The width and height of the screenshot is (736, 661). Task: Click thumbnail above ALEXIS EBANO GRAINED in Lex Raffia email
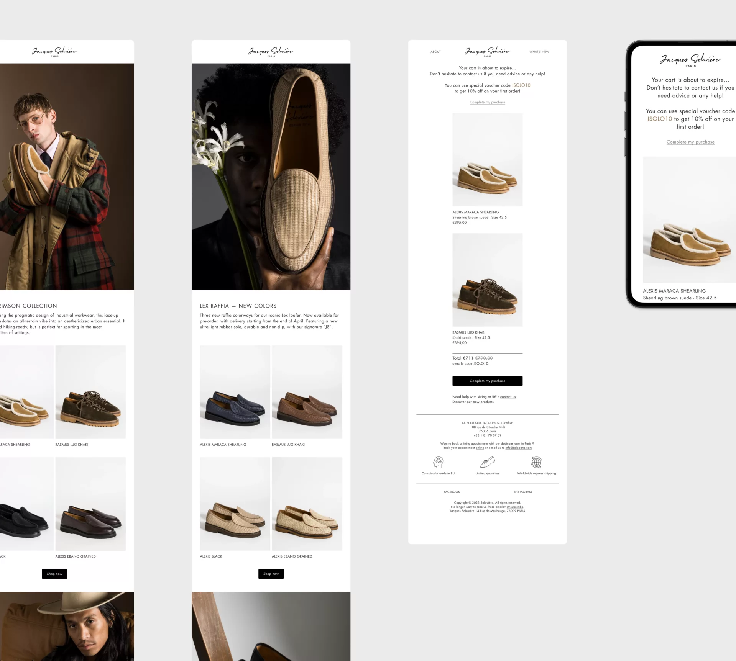(x=307, y=504)
